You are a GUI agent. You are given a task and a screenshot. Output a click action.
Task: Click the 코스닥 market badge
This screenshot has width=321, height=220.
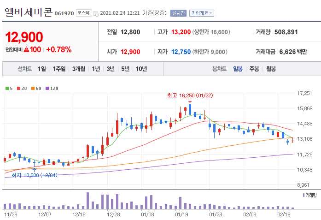pos(83,13)
